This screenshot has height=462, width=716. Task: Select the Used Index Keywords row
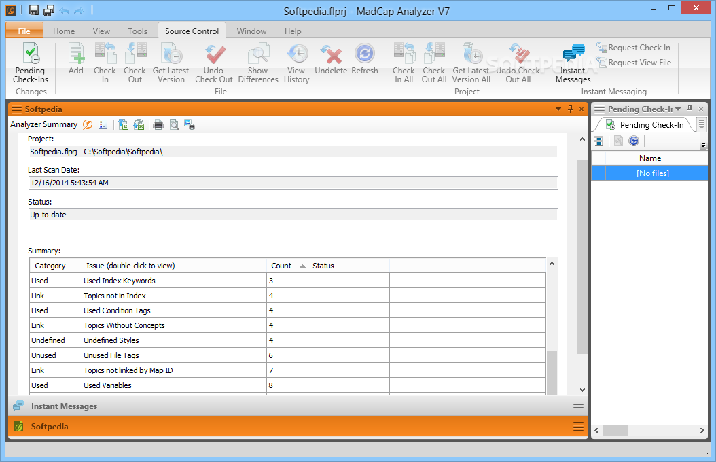point(287,281)
